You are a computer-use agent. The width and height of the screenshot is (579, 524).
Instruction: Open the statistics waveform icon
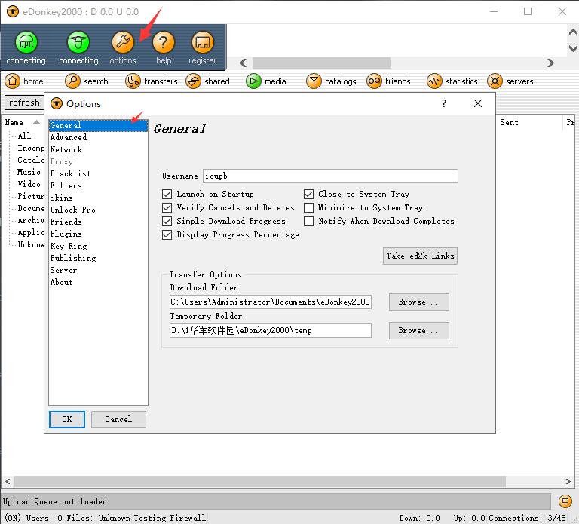tap(434, 81)
